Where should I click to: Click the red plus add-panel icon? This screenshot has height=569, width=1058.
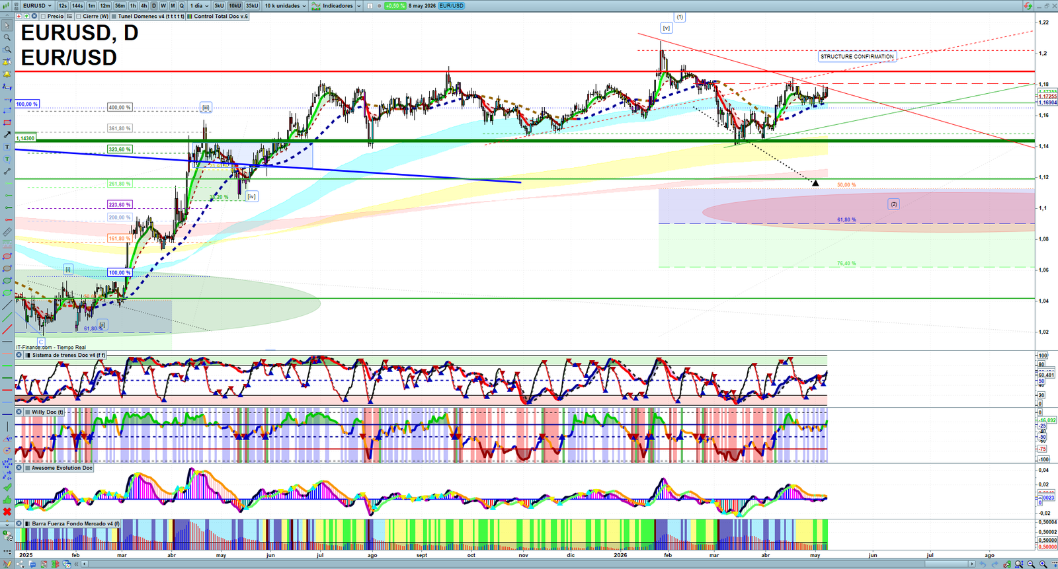19,17
